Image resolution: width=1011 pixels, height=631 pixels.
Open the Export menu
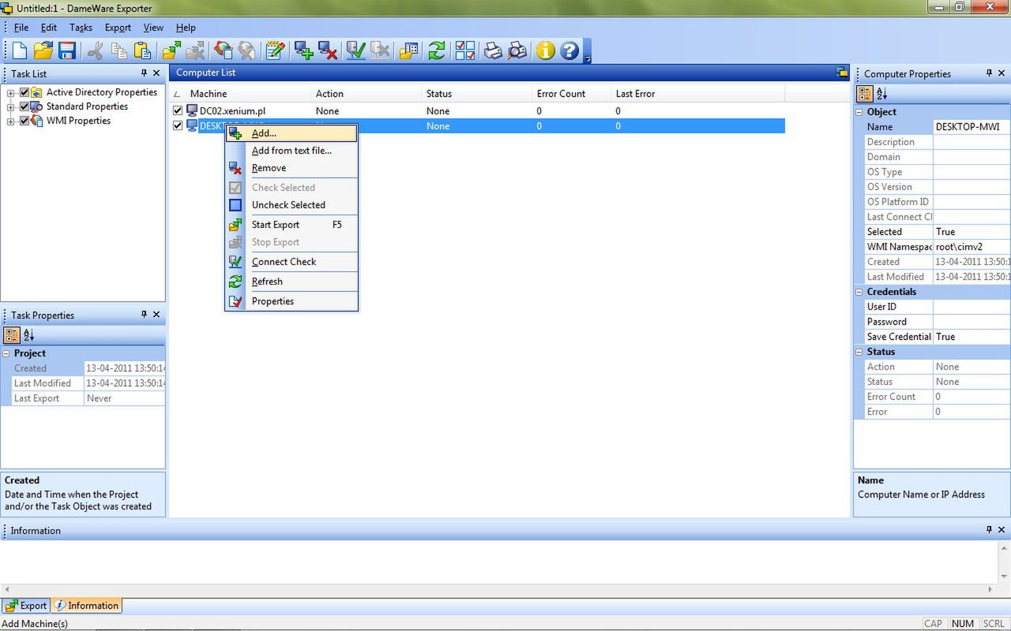[118, 28]
